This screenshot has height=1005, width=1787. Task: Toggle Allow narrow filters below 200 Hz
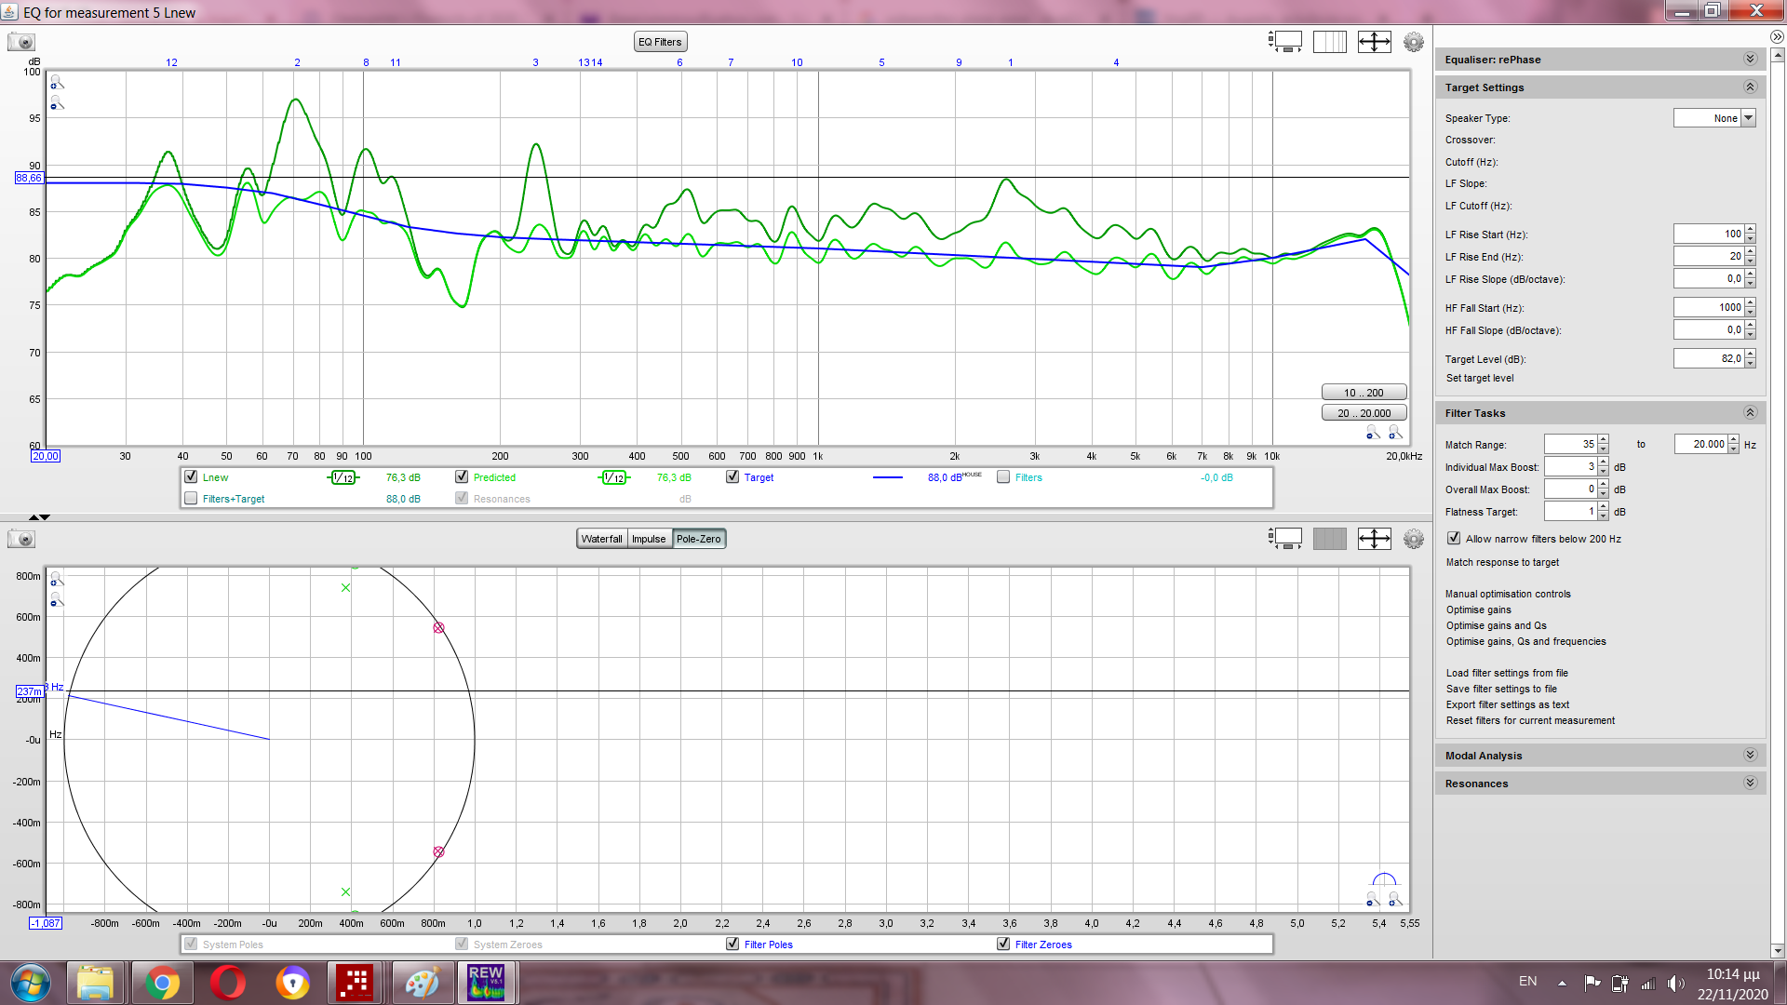tap(1454, 538)
